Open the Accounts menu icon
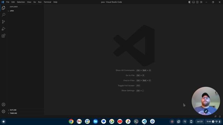The height and width of the screenshot is (125, 223). (x=3, y=105)
